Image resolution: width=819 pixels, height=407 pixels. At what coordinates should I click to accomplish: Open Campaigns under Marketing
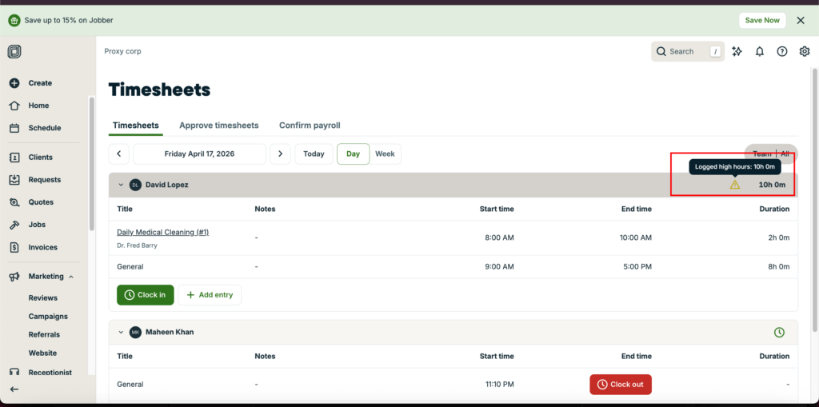[48, 316]
